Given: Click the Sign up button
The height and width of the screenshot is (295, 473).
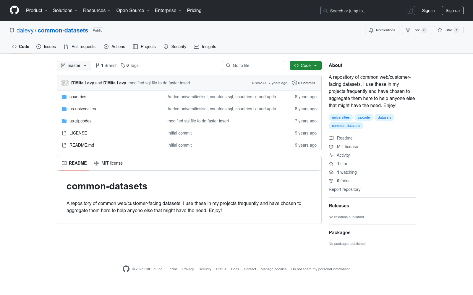Looking at the screenshot, I should (x=453, y=11).
